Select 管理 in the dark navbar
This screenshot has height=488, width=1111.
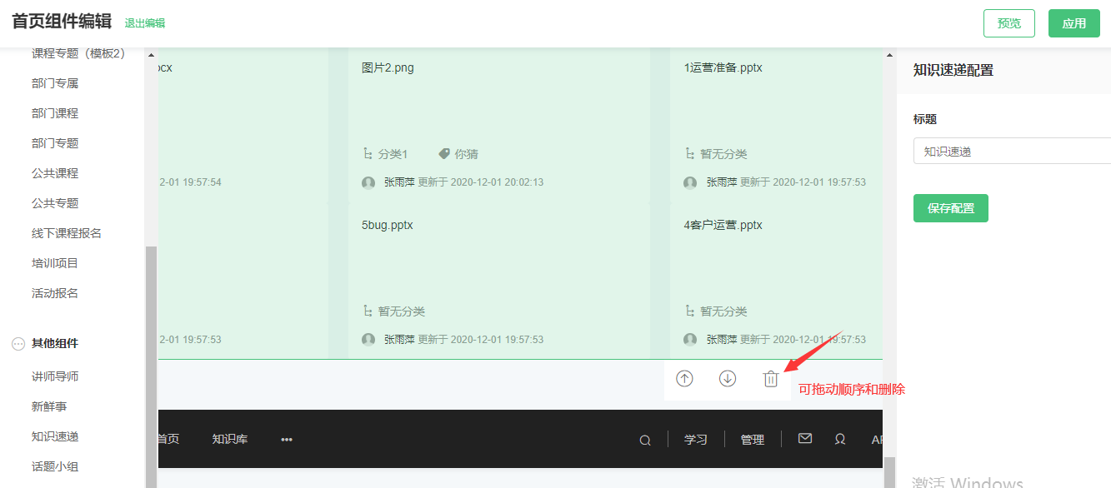point(753,440)
